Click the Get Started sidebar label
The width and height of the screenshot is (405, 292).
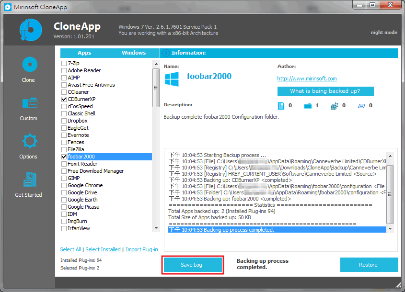click(28, 195)
